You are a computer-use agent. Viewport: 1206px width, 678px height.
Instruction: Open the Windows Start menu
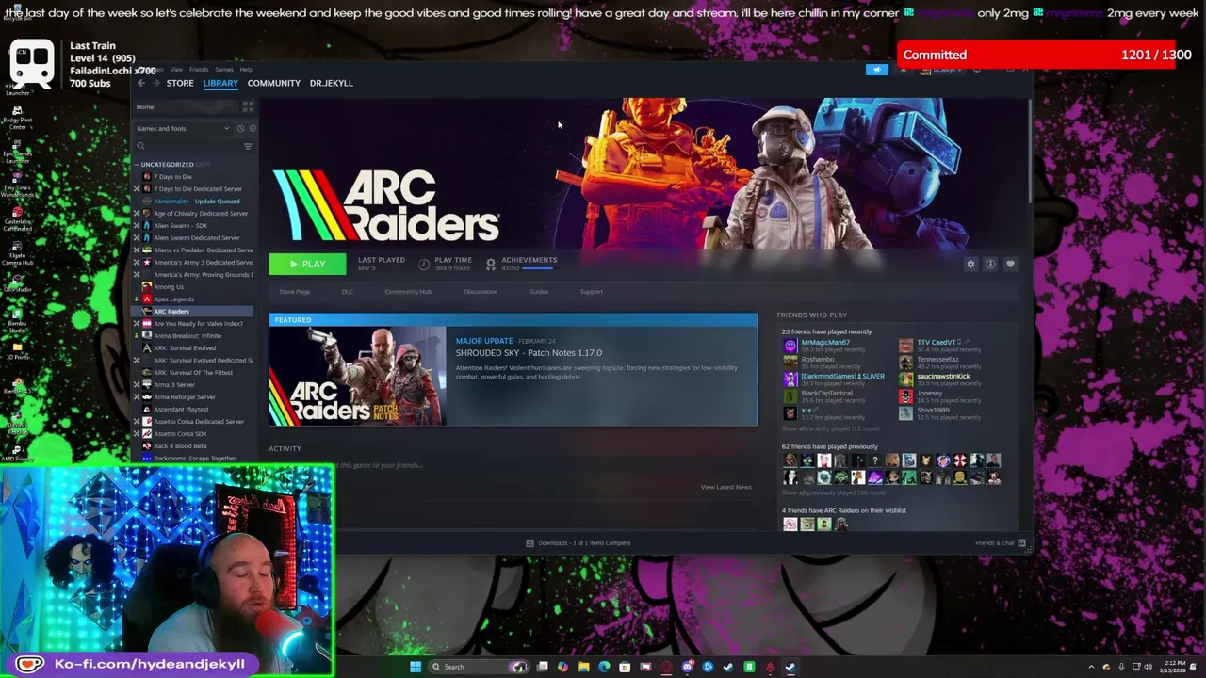[x=415, y=667]
